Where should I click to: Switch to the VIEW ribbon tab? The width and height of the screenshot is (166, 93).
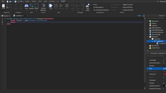coord(45,1)
